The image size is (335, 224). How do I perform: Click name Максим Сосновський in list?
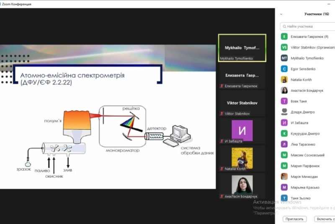point(307,155)
